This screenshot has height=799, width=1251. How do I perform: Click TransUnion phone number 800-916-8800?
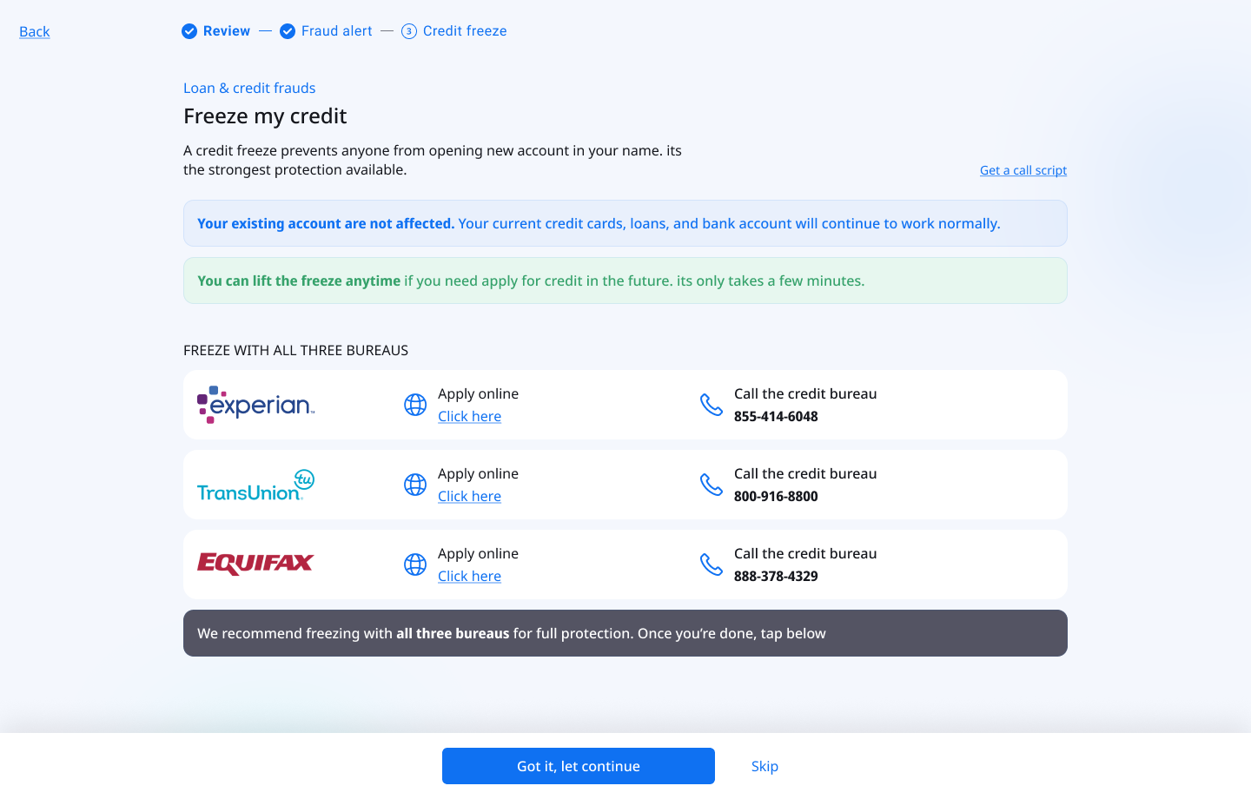pos(776,496)
